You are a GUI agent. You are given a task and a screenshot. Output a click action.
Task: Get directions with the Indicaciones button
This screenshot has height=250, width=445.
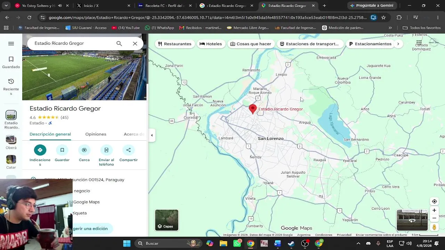coord(40,155)
